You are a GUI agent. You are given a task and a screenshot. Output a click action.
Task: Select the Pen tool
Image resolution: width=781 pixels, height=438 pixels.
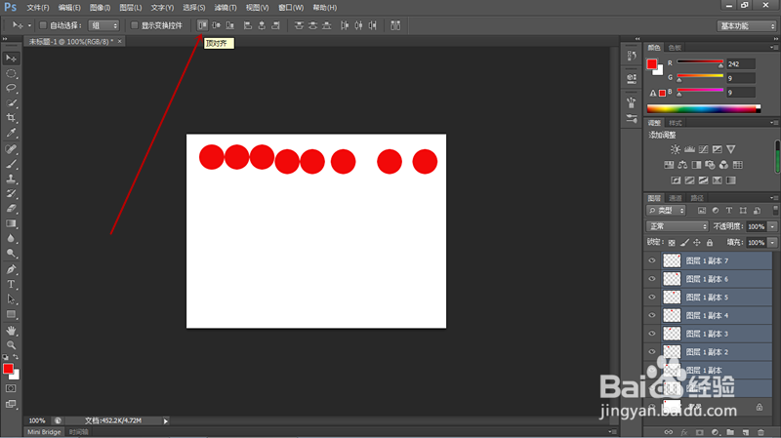click(x=11, y=270)
